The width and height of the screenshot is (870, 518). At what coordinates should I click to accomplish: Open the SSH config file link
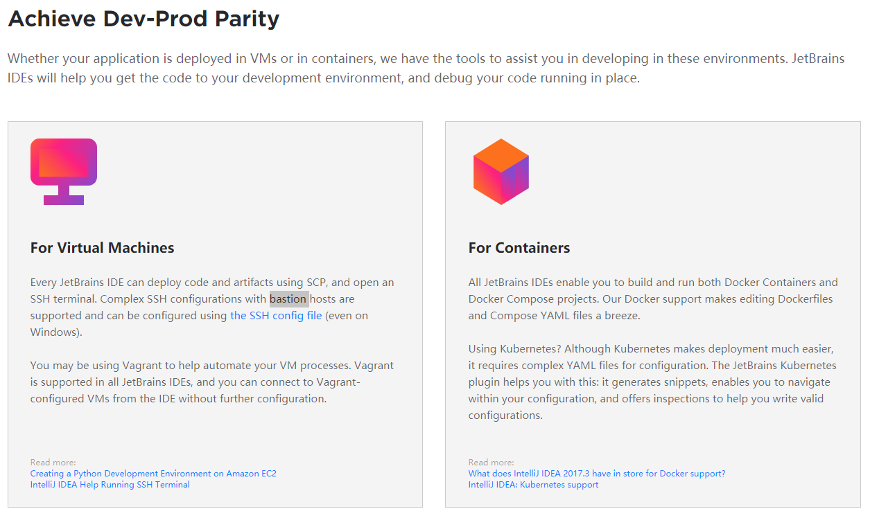276,316
